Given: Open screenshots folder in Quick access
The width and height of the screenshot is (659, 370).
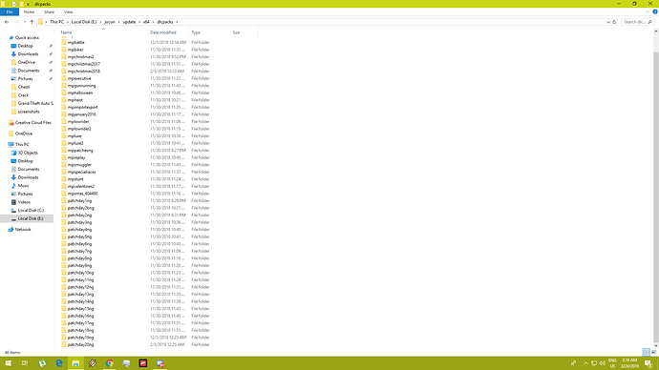Looking at the screenshot, I should pyautogui.click(x=29, y=112).
